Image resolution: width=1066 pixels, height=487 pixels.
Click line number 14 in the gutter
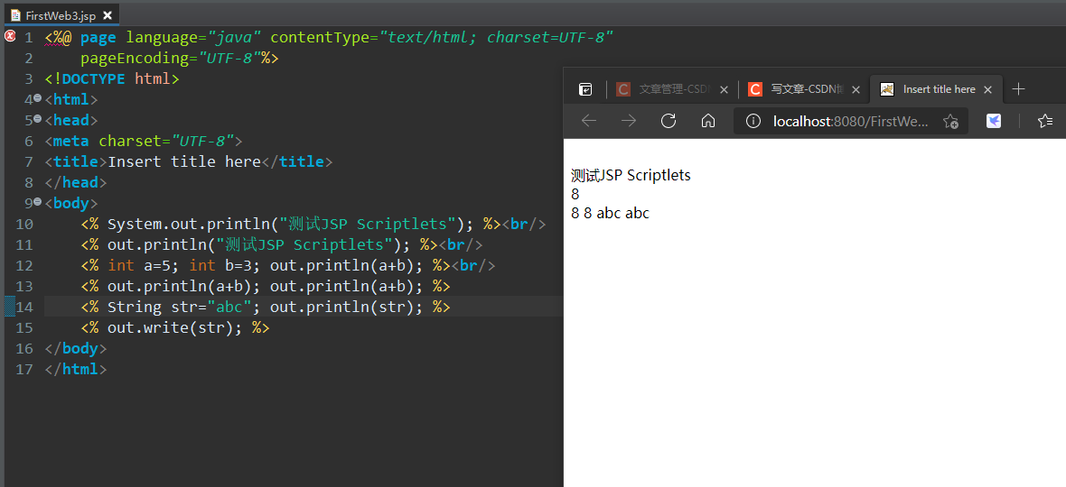click(x=23, y=308)
